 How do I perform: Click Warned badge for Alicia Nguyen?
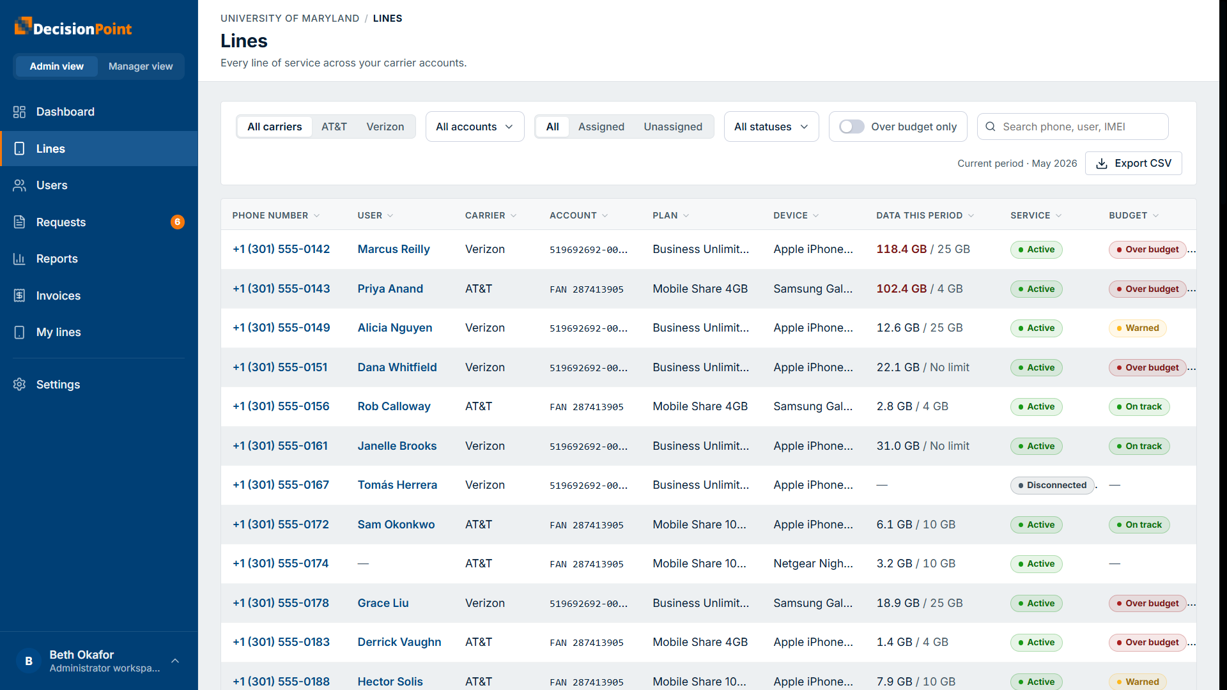pyautogui.click(x=1138, y=328)
